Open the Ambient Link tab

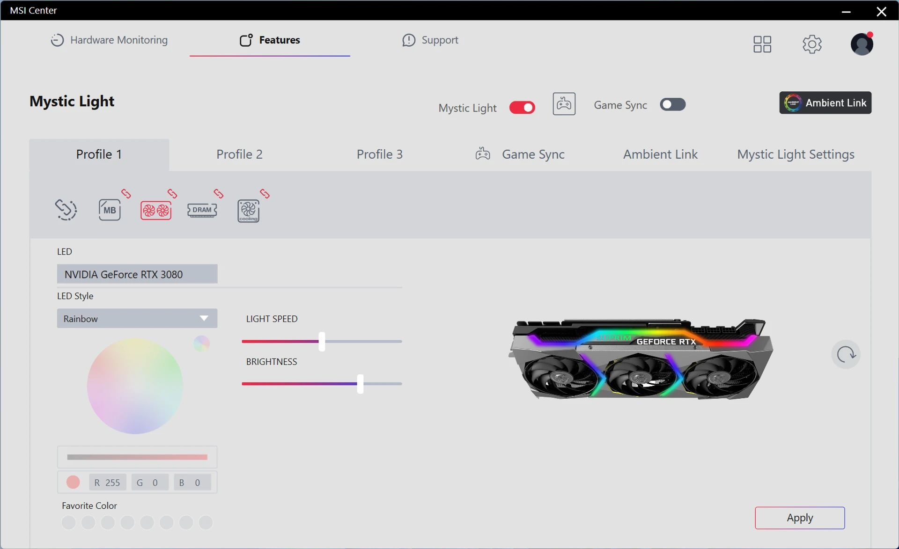[660, 154]
